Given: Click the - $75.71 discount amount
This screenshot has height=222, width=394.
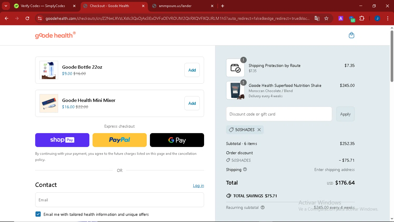Looking at the screenshot, I should click(347, 160).
